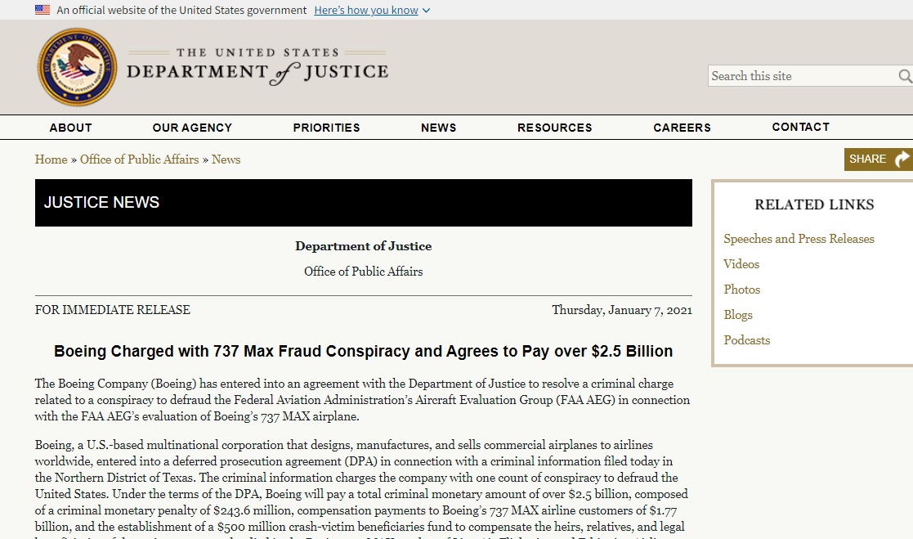
Task: Visit the Videos related link
Action: [741, 264]
